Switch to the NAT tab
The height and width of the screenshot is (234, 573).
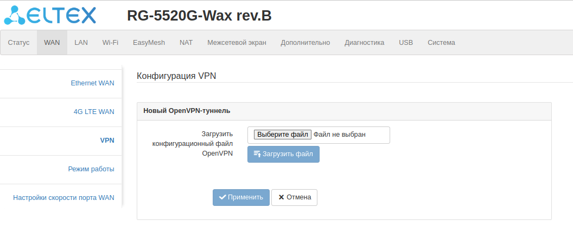pos(186,43)
